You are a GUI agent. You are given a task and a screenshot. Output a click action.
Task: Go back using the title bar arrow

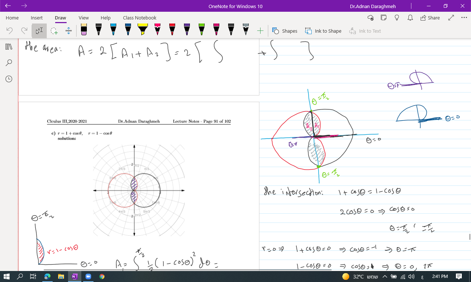tap(8, 6)
